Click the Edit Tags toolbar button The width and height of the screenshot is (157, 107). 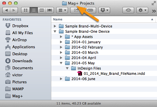(90, 10)
